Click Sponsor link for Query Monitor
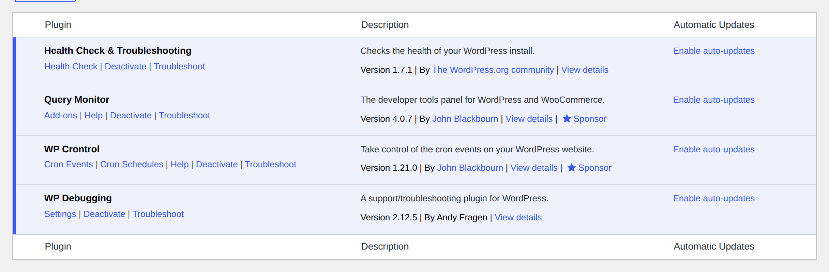 coord(590,119)
